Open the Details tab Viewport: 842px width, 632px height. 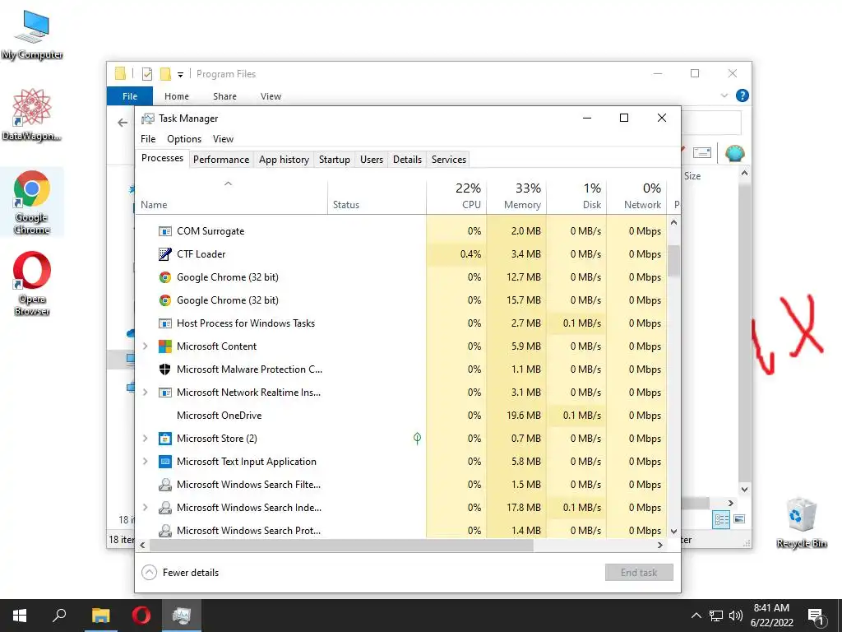[x=407, y=160]
